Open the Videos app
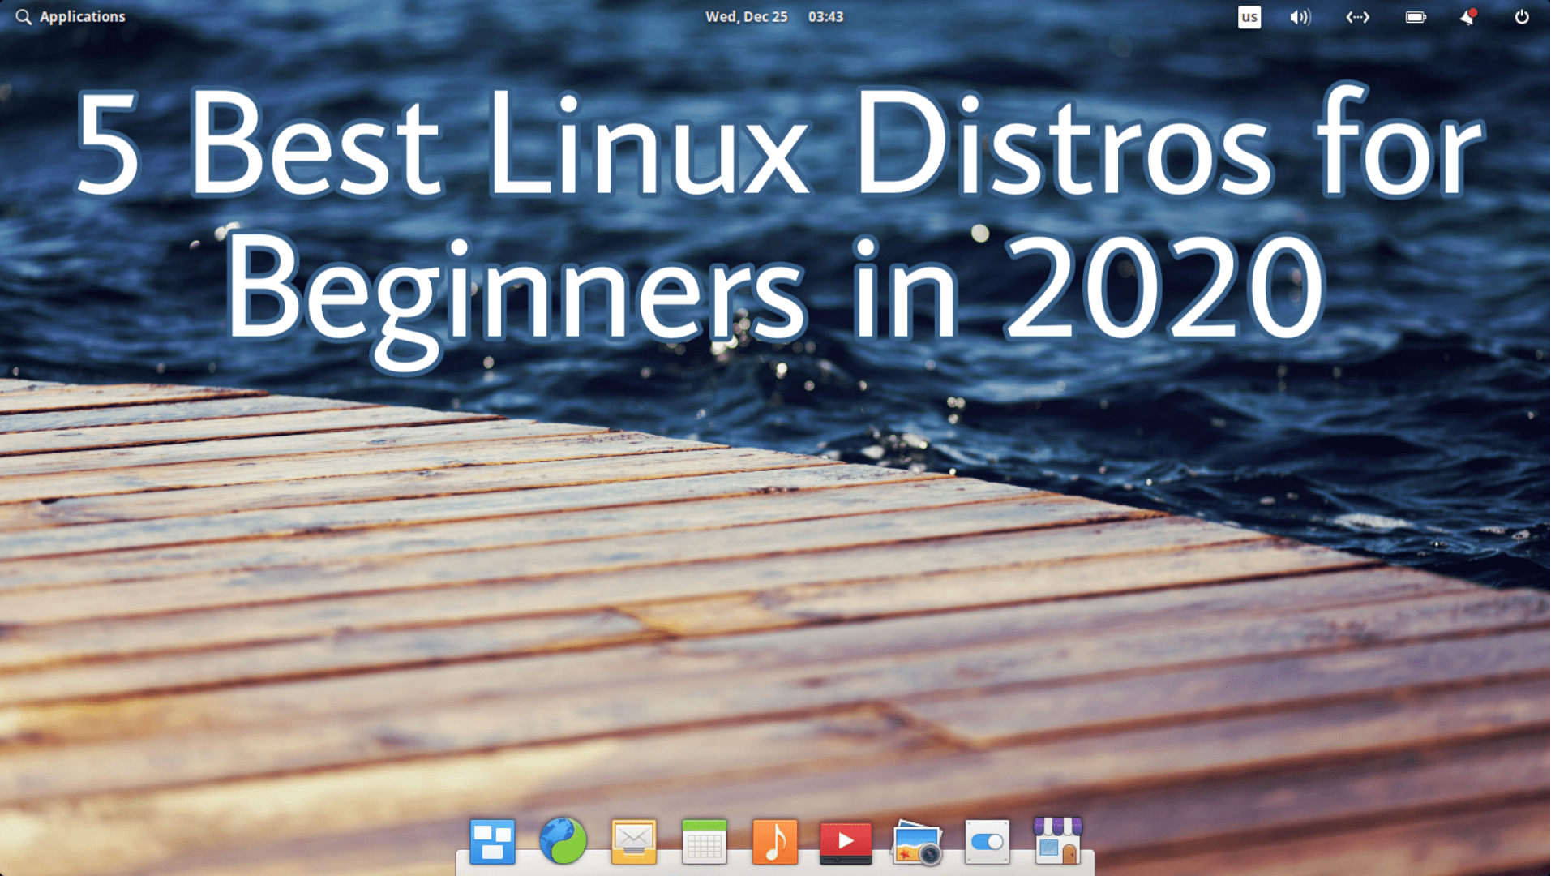The width and height of the screenshot is (1551, 876). (x=845, y=842)
